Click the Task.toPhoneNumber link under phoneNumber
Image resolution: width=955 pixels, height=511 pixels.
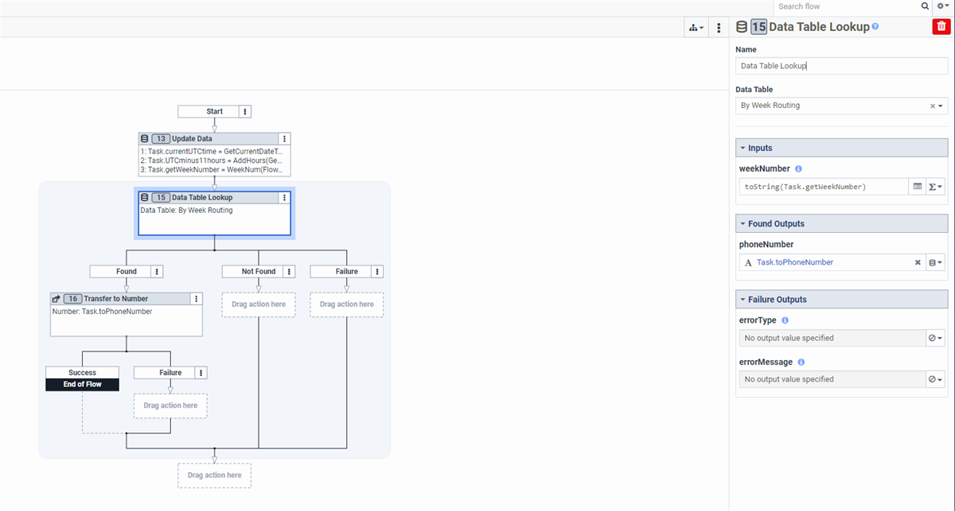point(796,262)
